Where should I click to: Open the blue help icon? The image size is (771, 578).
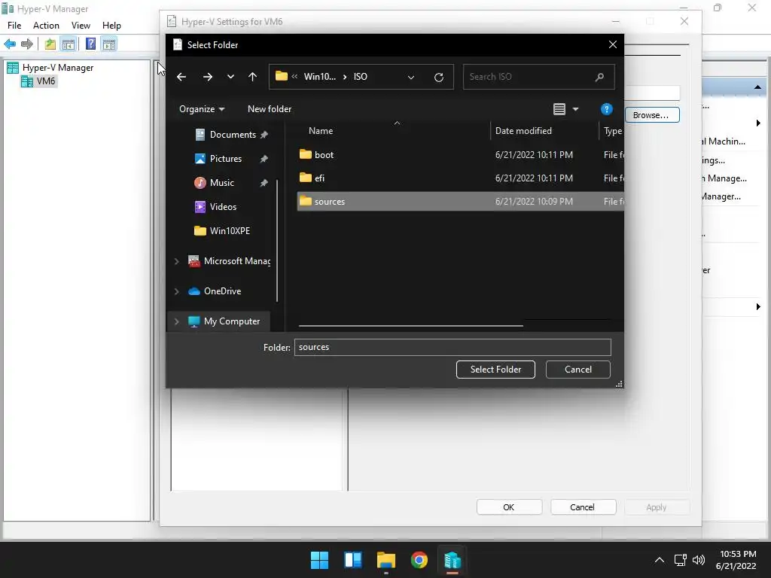pyautogui.click(x=606, y=109)
